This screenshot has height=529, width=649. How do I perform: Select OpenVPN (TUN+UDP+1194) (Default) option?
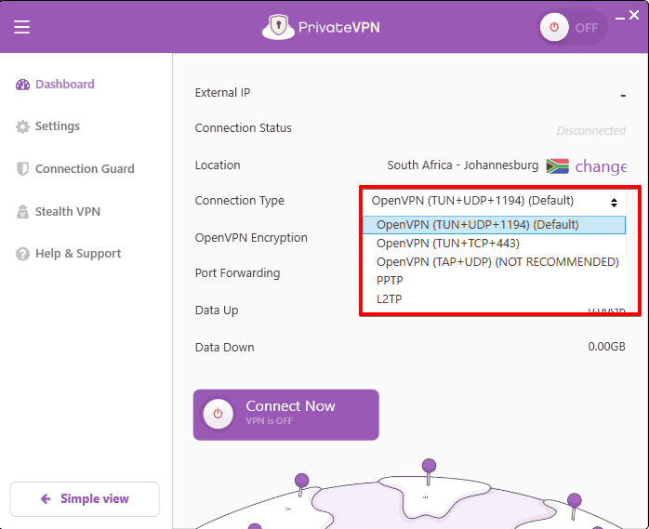pyautogui.click(x=477, y=224)
